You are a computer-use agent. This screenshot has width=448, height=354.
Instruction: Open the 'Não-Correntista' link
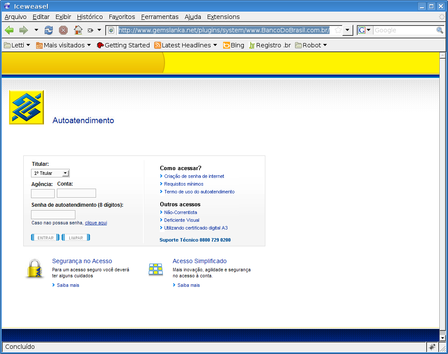pyautogui.click(x=180, y=212)
